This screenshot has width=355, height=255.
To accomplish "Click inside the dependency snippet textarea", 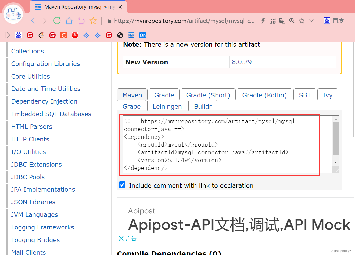I will 227,144.
